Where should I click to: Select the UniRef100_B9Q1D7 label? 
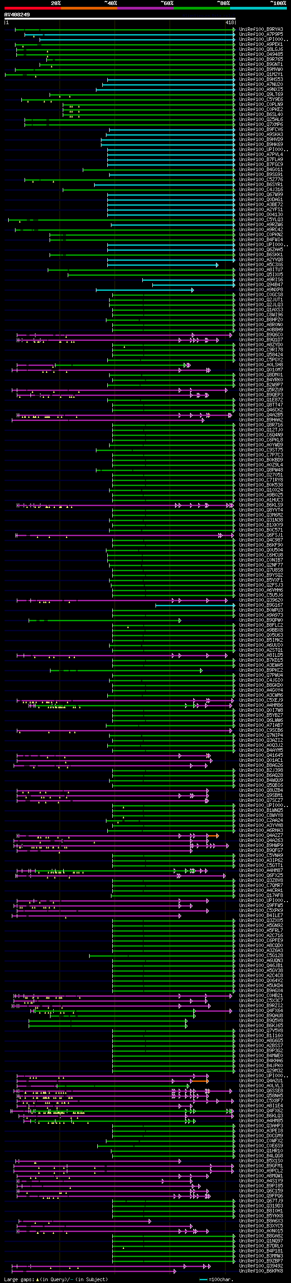(x=261, y=340)
